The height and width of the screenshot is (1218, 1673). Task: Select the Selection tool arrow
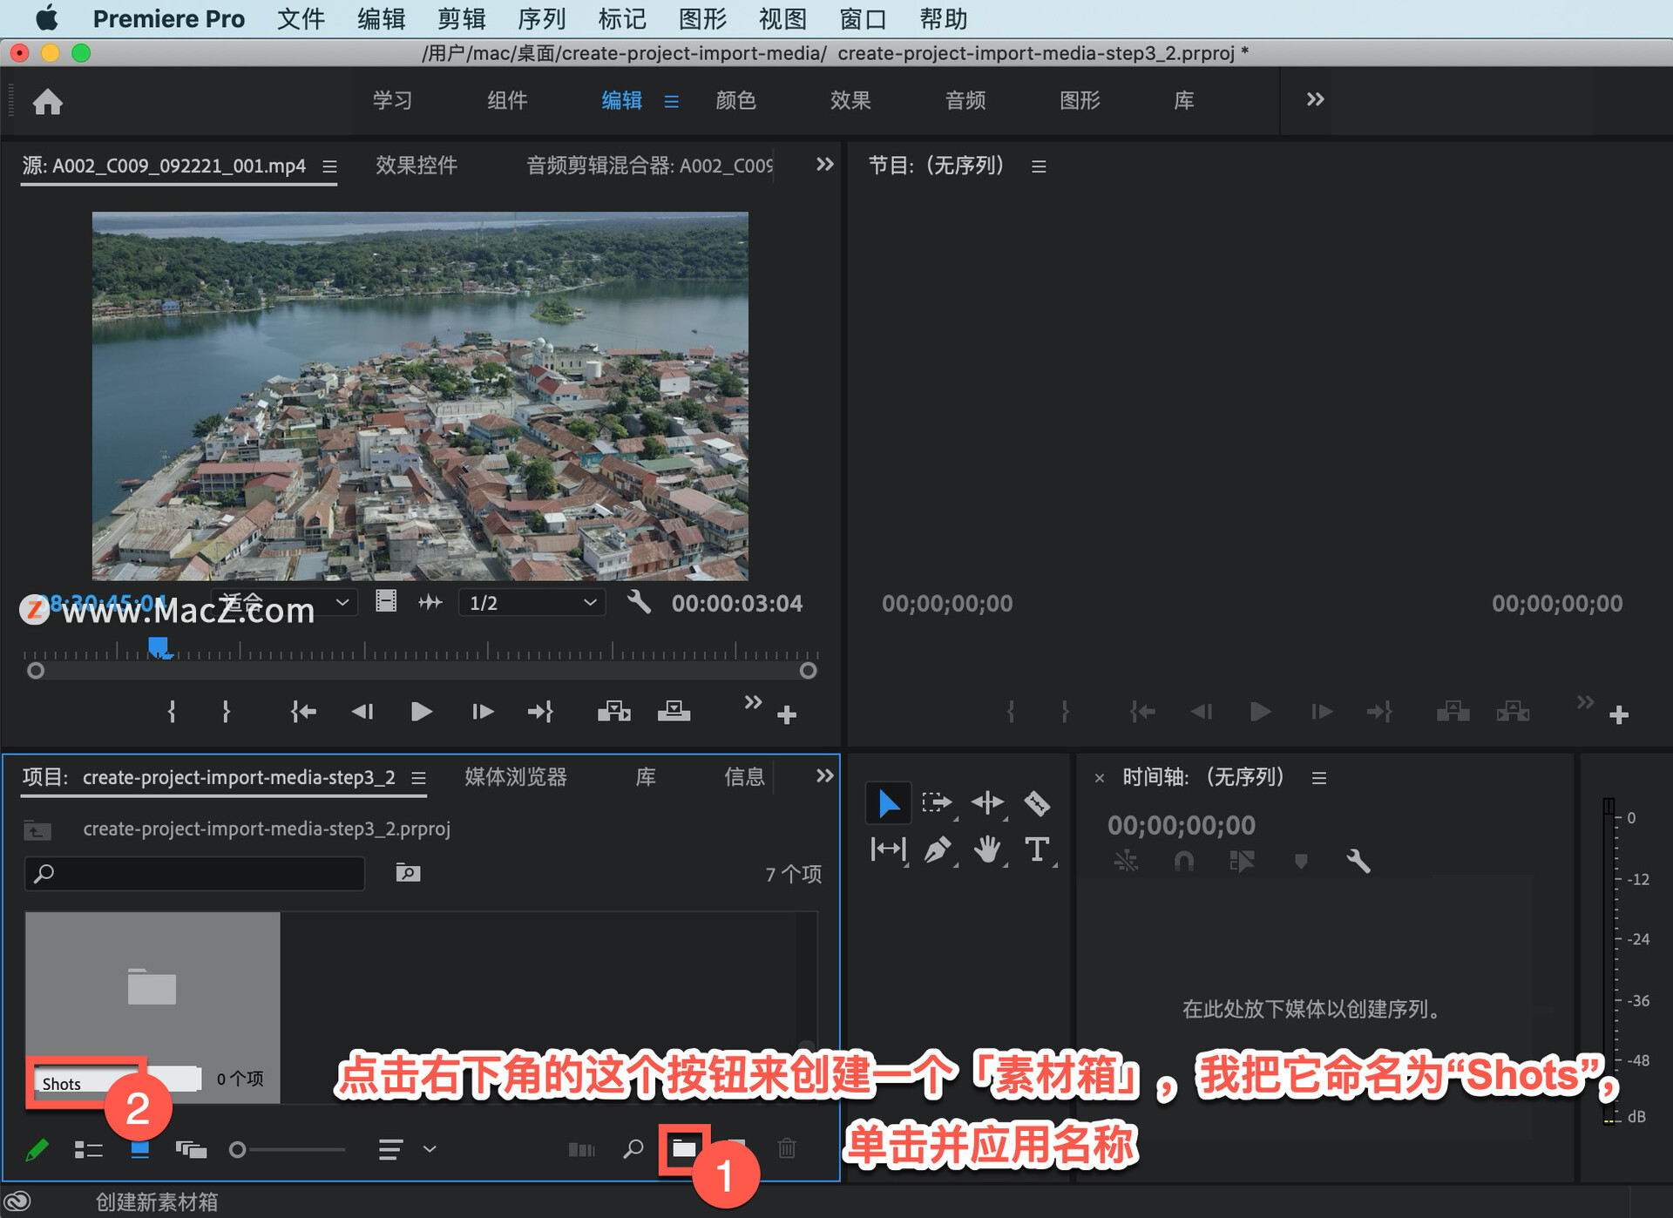(888, 802)
